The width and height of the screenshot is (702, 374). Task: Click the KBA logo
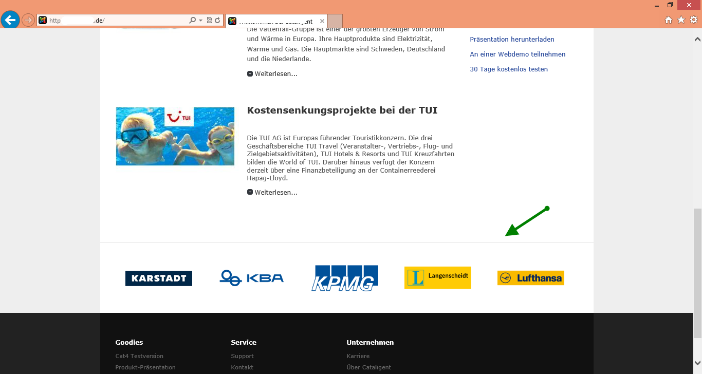[252, 278]
